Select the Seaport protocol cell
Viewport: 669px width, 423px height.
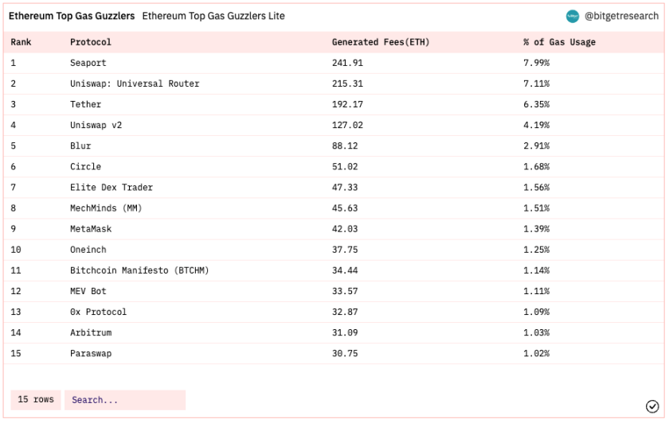(x=88, y=63)
